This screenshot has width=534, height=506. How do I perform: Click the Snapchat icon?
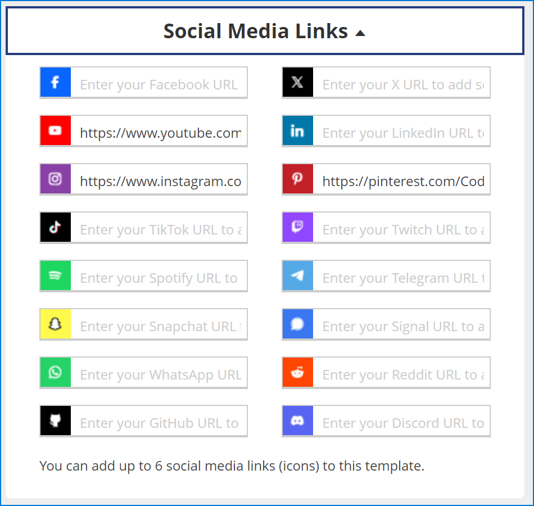(x=56, y=324)
